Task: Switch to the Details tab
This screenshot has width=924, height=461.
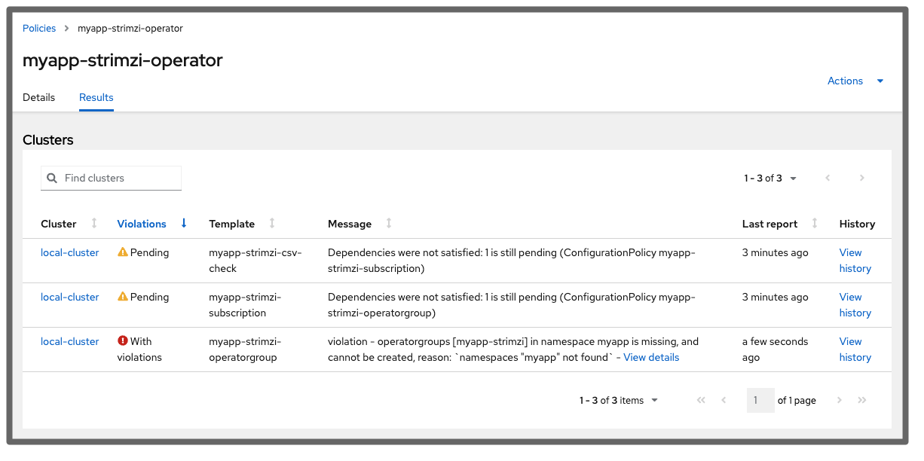Action: 40,97
